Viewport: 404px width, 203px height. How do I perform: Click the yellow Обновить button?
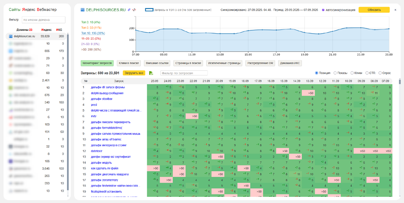(374, 10)
